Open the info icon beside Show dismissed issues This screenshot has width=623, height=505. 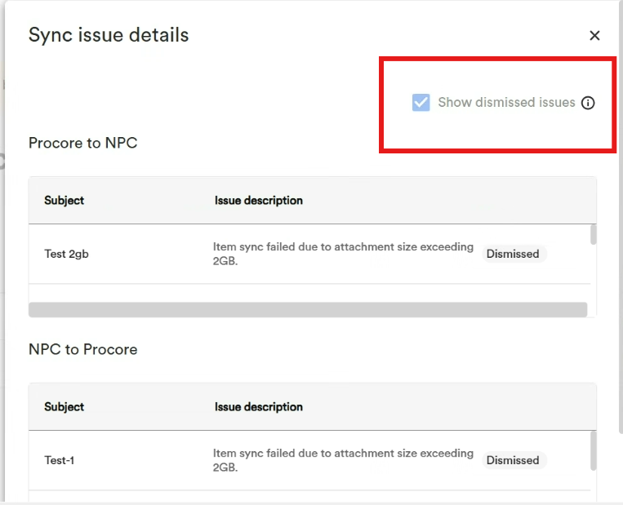[588, 103]
